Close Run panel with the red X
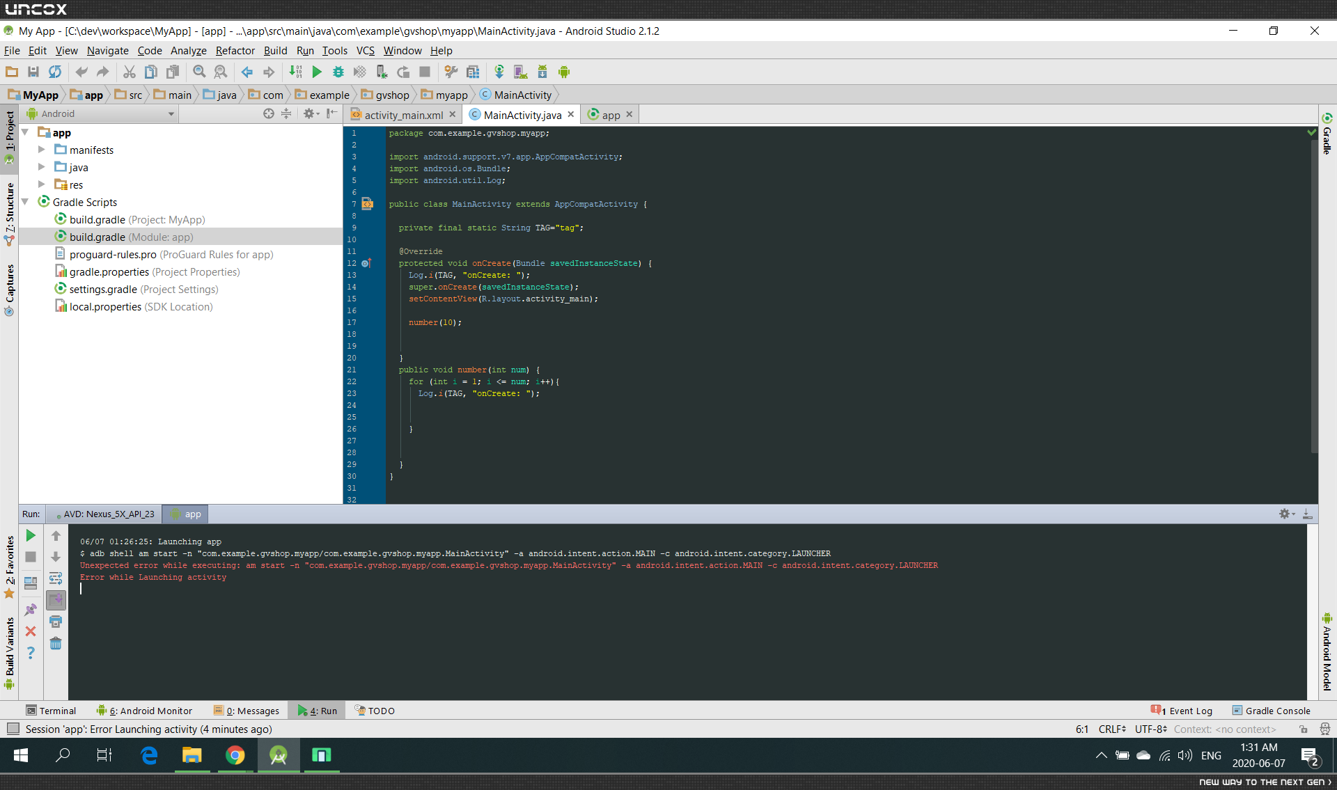 tap(31, 631)
